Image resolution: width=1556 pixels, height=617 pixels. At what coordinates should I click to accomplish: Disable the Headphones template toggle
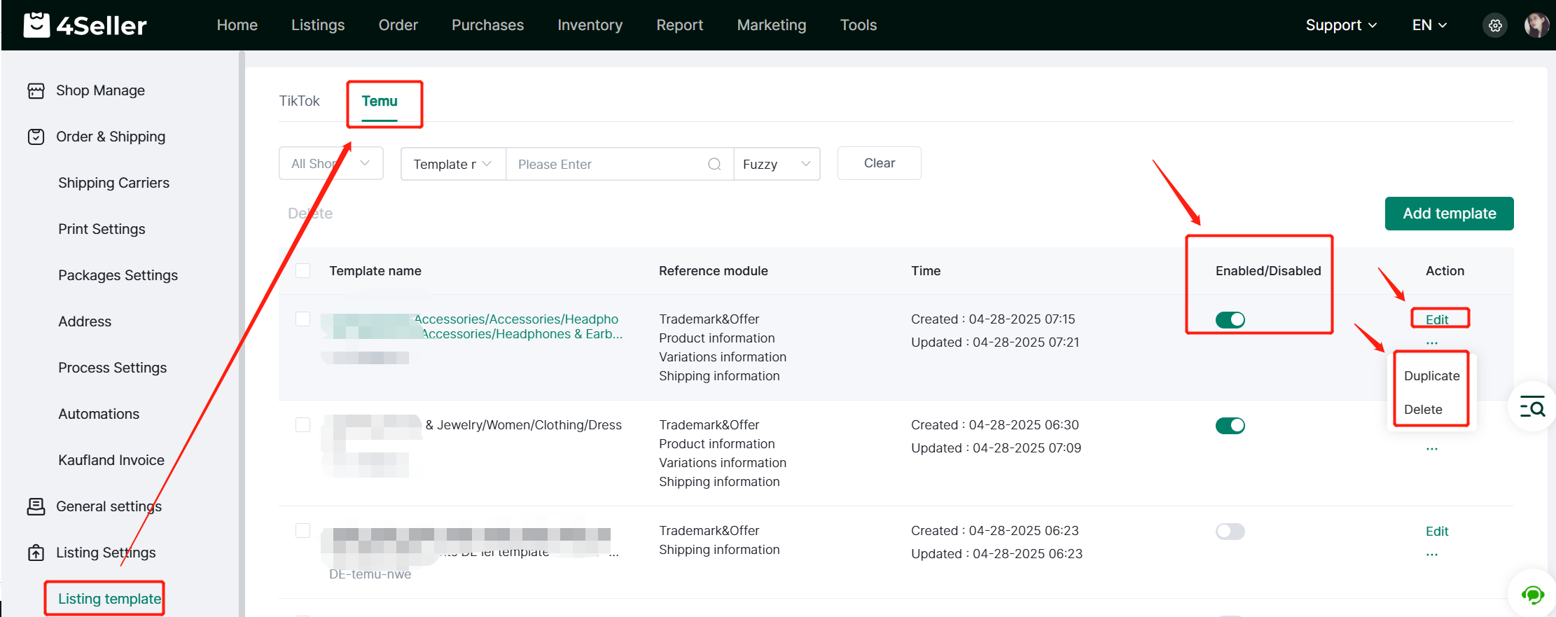coord(1230,320)
